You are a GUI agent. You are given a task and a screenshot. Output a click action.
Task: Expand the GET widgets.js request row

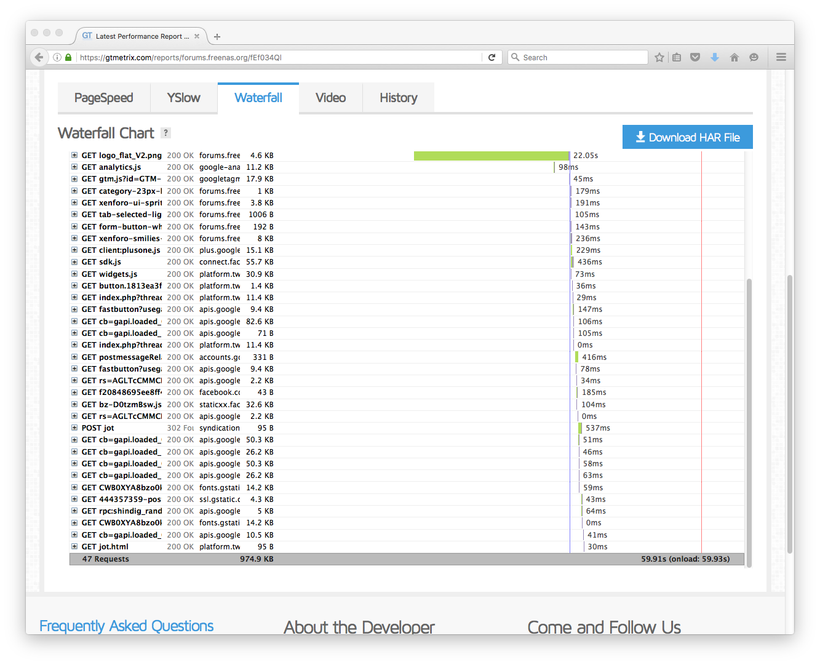click(74, 274)
